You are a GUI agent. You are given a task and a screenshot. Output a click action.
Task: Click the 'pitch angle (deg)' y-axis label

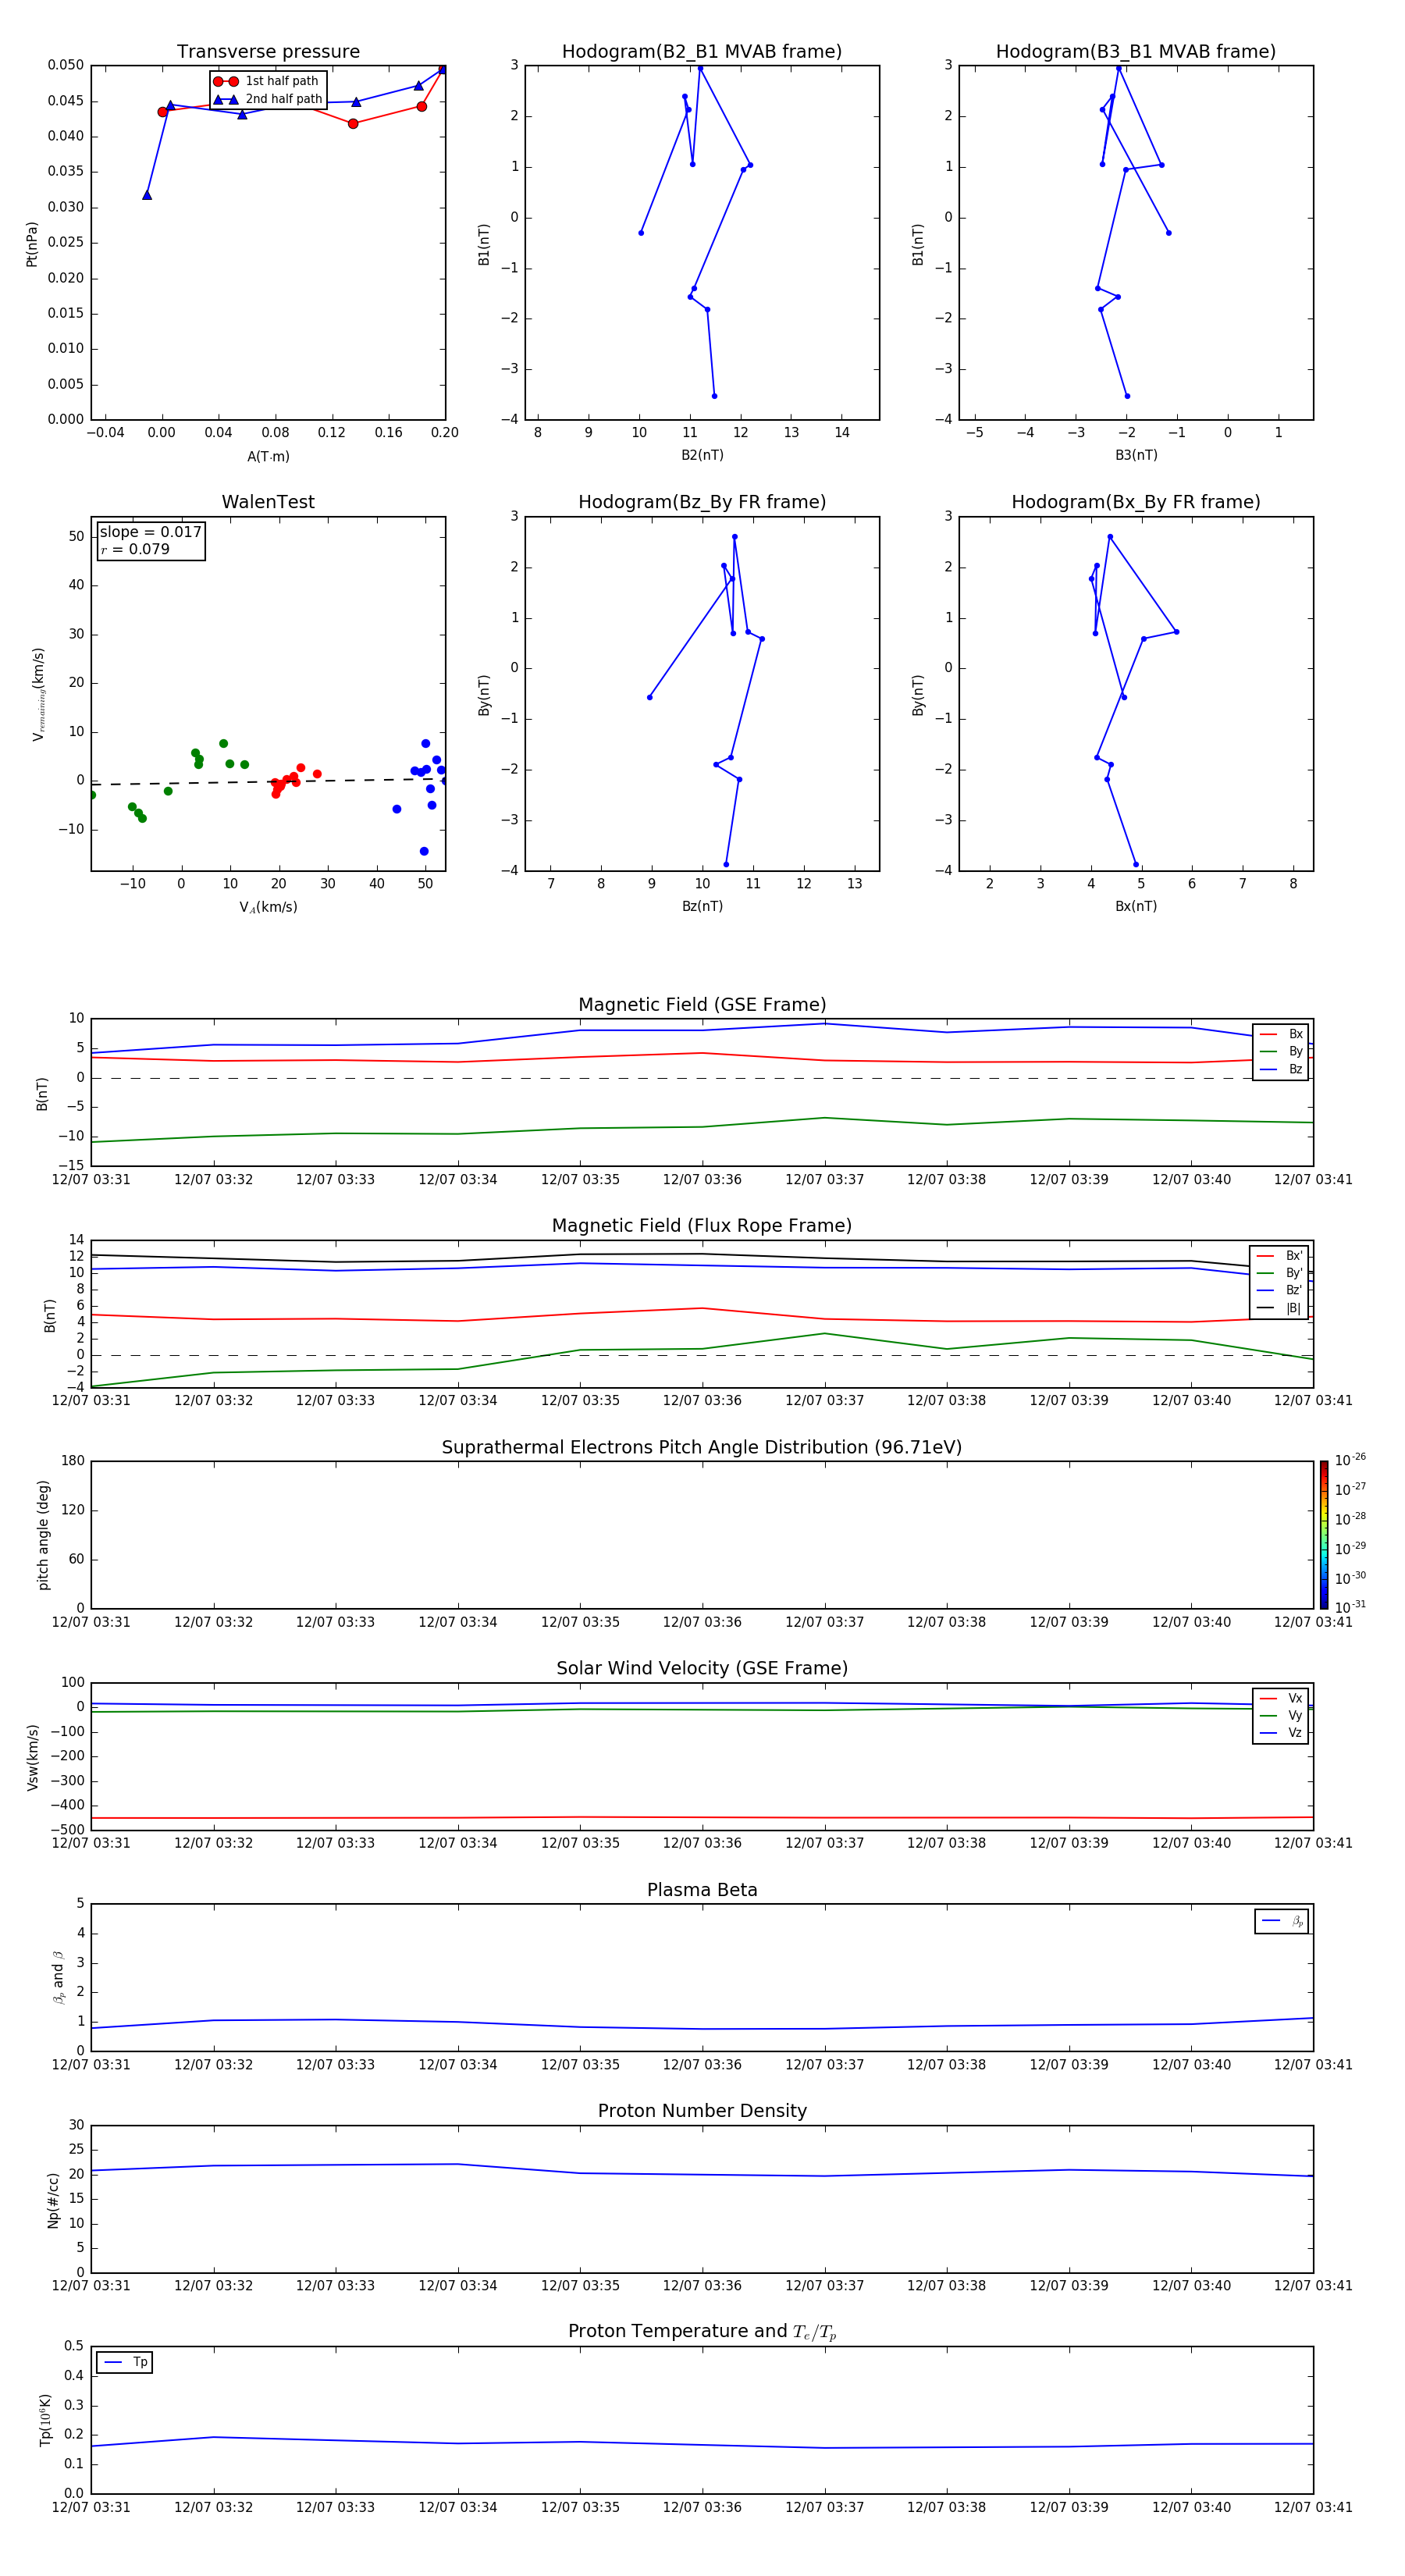coord(43,1535)
